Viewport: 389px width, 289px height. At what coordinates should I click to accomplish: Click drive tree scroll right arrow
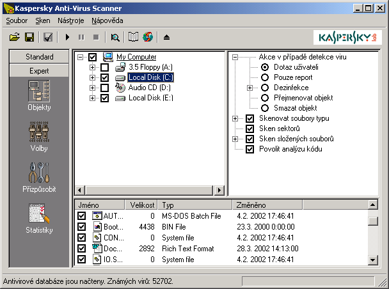[x=219, y=191]
